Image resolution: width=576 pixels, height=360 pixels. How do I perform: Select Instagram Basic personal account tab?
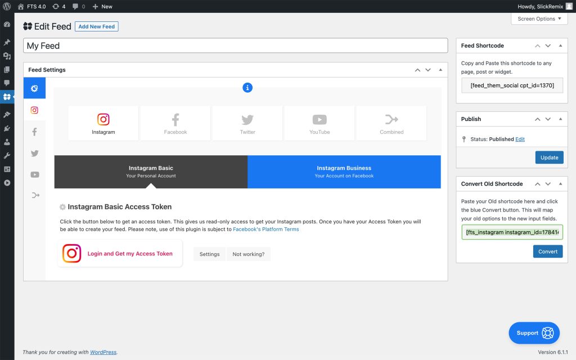pyautogui.click(x=151, y=172)
